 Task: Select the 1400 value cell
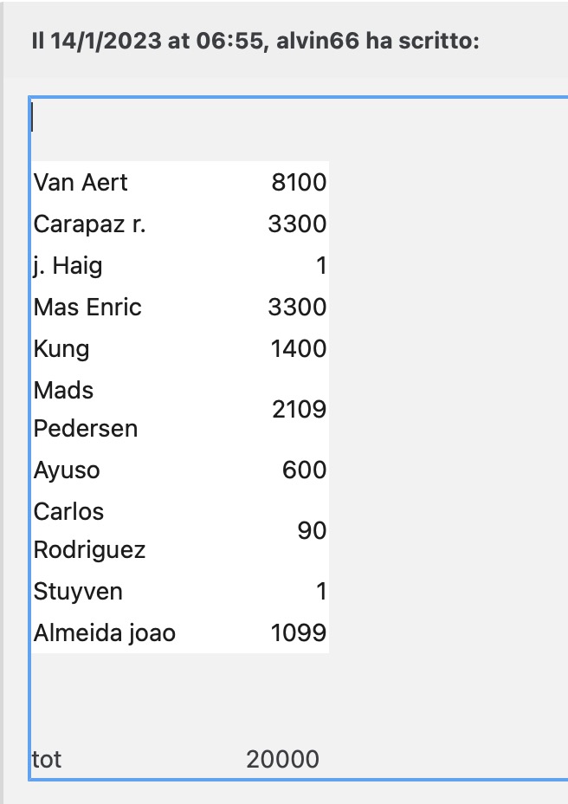[299, 348]
